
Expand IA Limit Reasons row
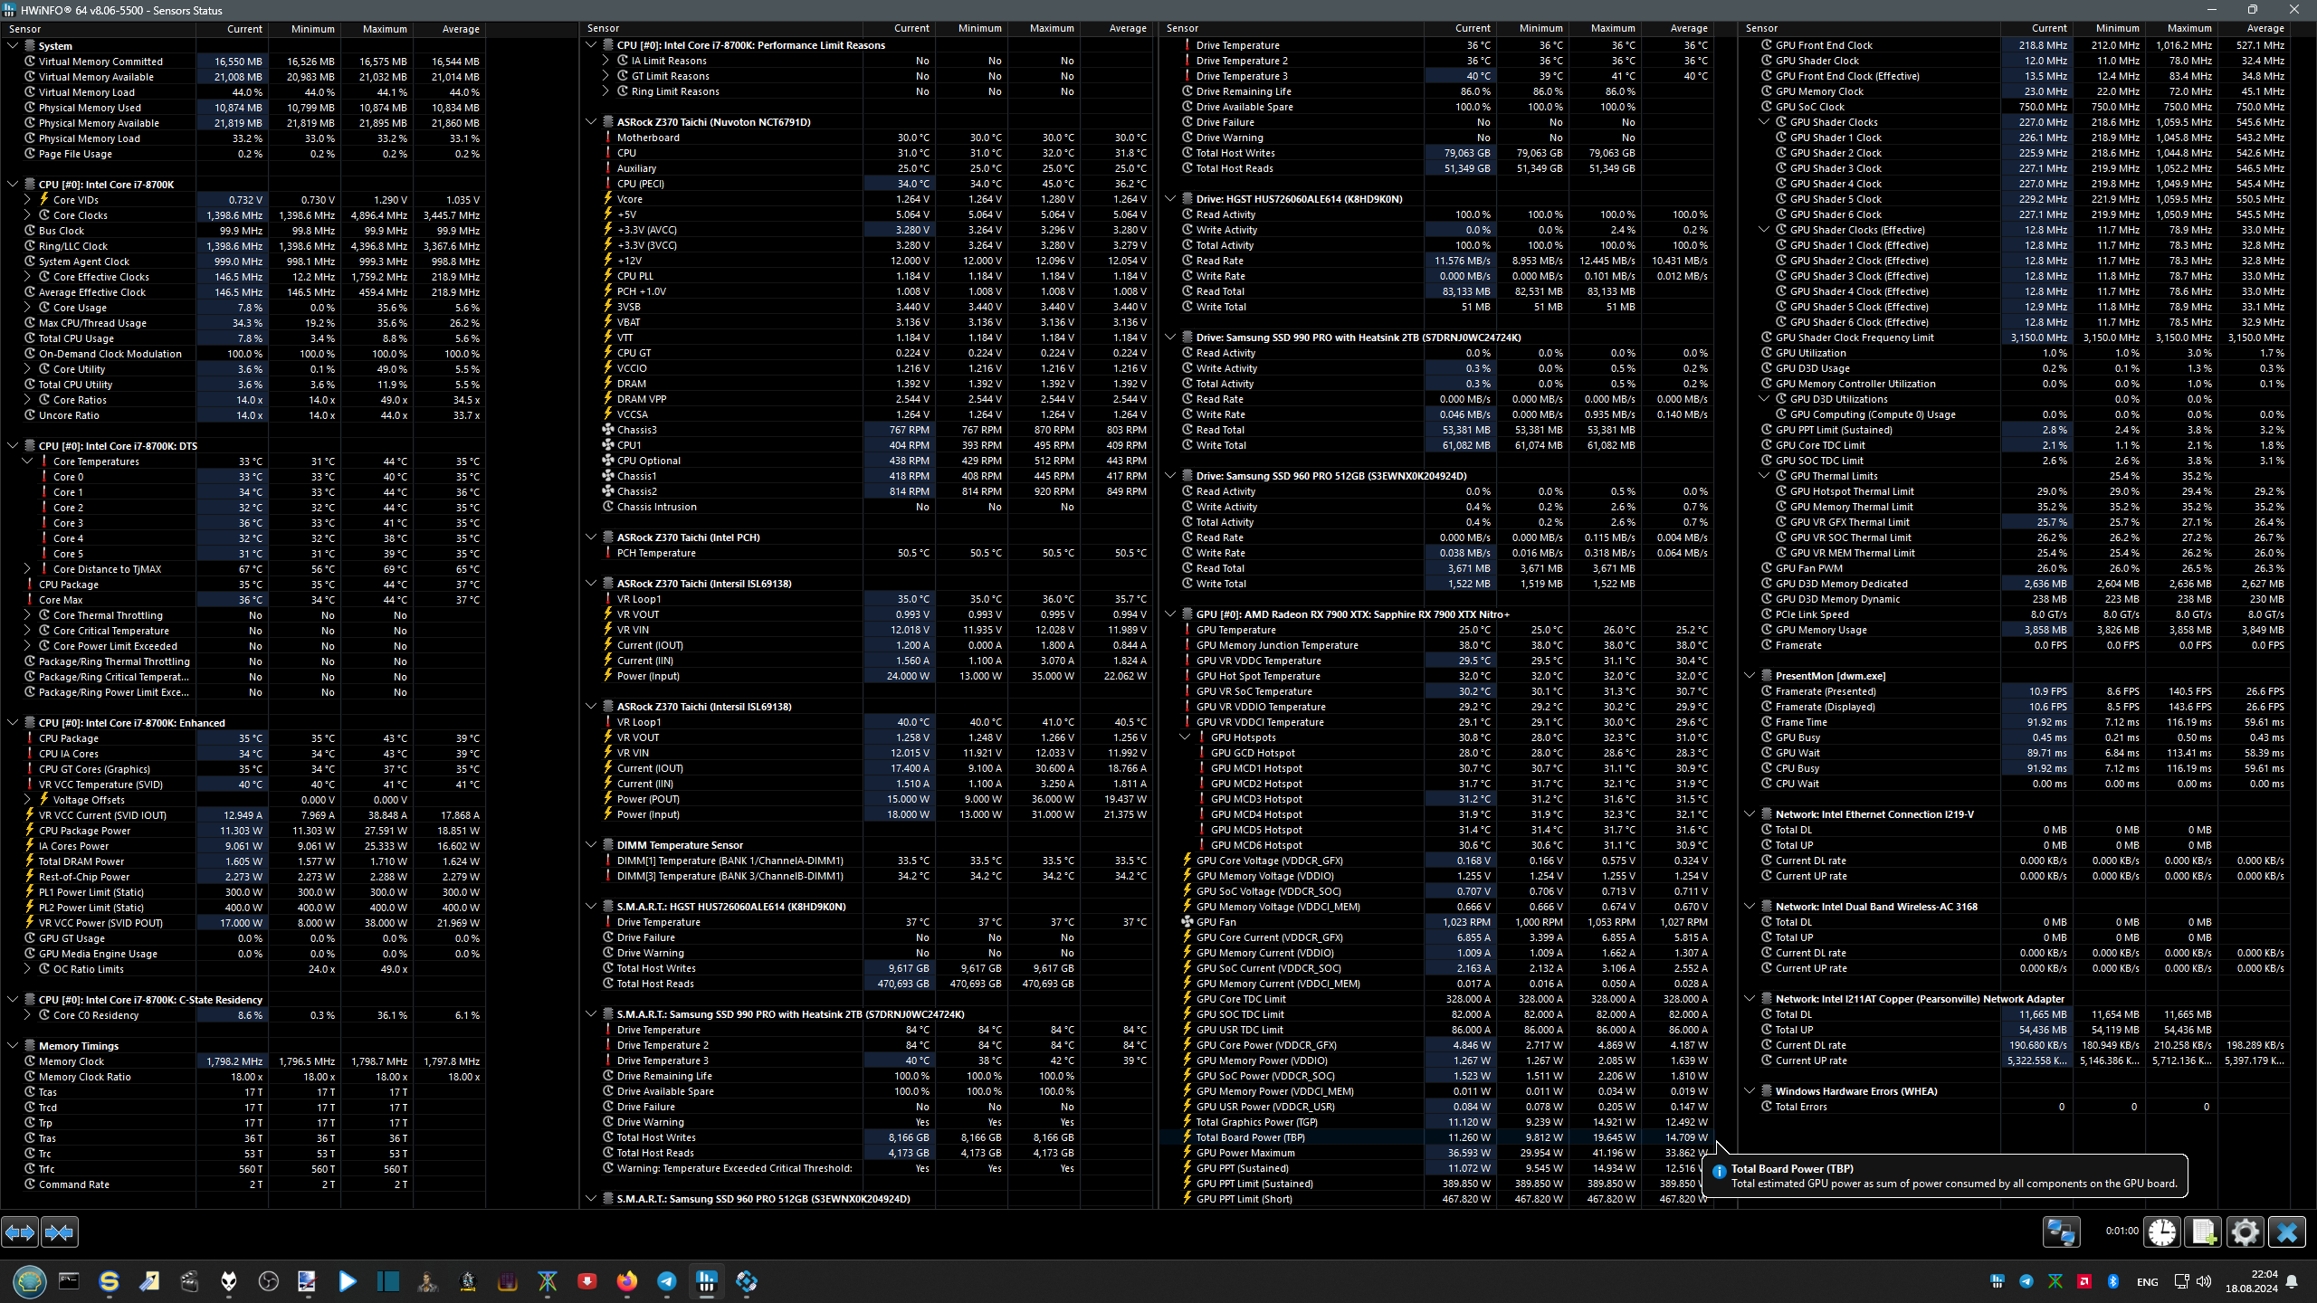(x=605, y=61)
